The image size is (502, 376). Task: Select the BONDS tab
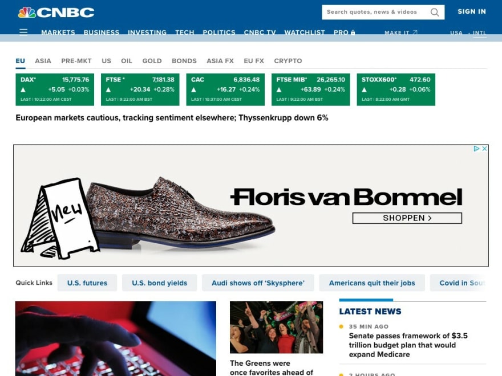pos(184,61)
